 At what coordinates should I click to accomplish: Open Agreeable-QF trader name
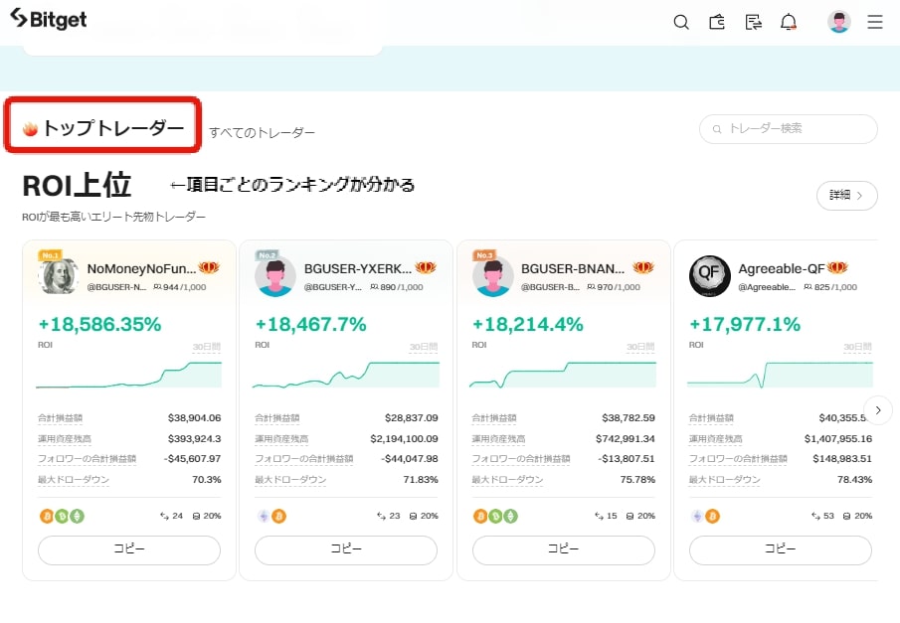[782, 268]
